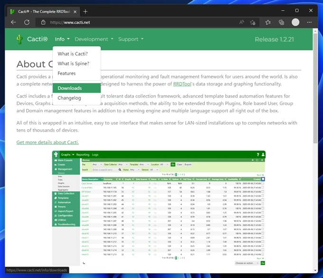
Task: Select Features from Info menu
Action: (x=76, y=73)
